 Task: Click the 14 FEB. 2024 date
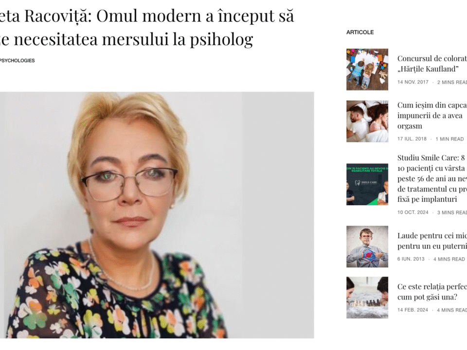pyautogui.click(x=413, y=310)
